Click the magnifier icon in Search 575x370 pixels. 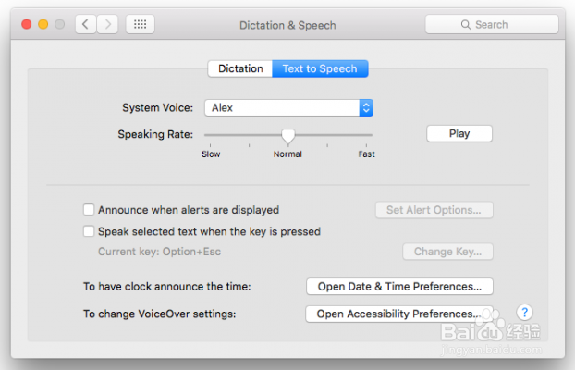[x=466, y=25]
